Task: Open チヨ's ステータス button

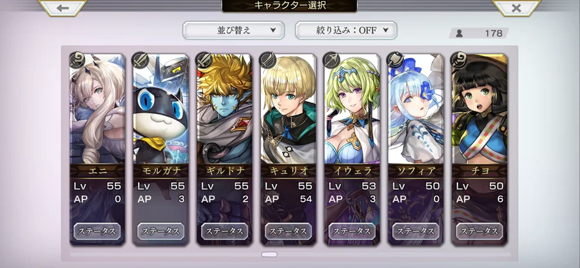Action: click(479, 231)
